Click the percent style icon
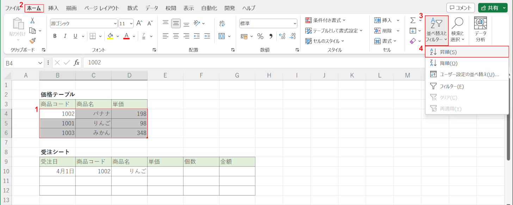Image resolution: width=513 pixels, height=205 pixels. click(260, 36)
